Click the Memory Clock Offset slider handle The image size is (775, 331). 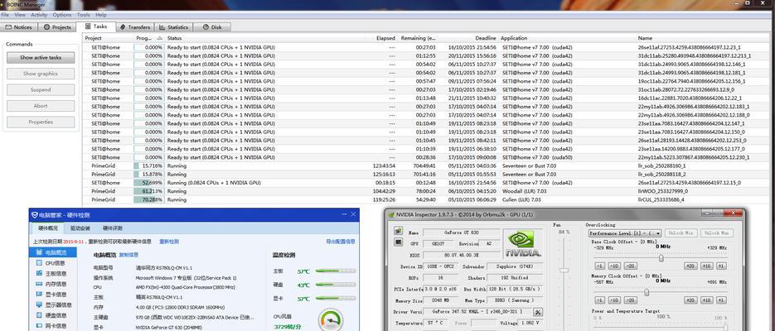pos(647,293)
